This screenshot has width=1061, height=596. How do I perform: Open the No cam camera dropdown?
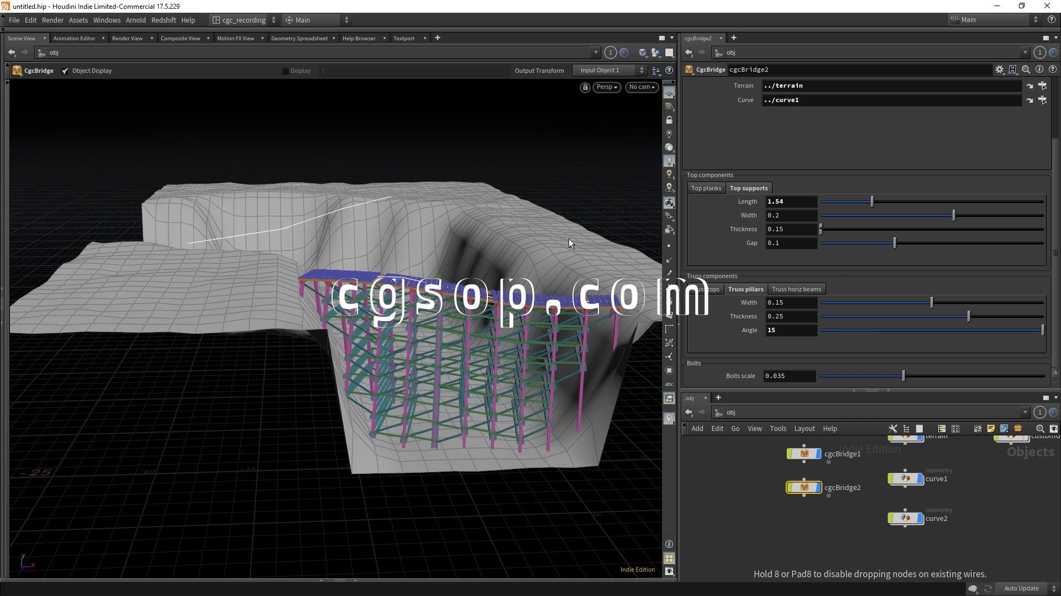[x=642, y=87]
